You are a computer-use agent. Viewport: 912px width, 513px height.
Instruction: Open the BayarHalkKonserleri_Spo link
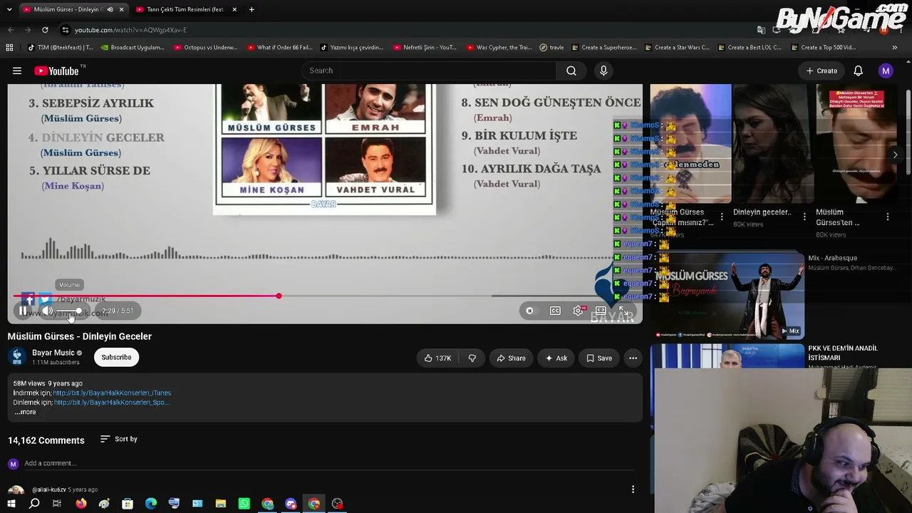[112, 402]
